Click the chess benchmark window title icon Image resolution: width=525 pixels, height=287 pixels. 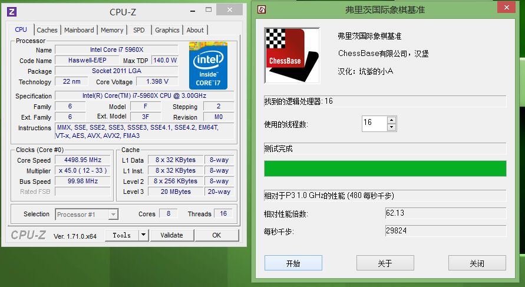coord(262,9)
